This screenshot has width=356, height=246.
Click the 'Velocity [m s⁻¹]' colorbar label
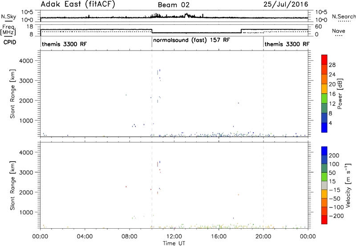[348, 185]
